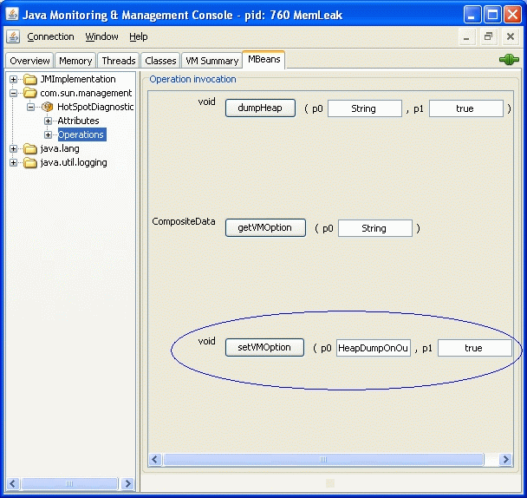Switch to the VM Summary tab
Screen dimensions: 527x498
212,61
